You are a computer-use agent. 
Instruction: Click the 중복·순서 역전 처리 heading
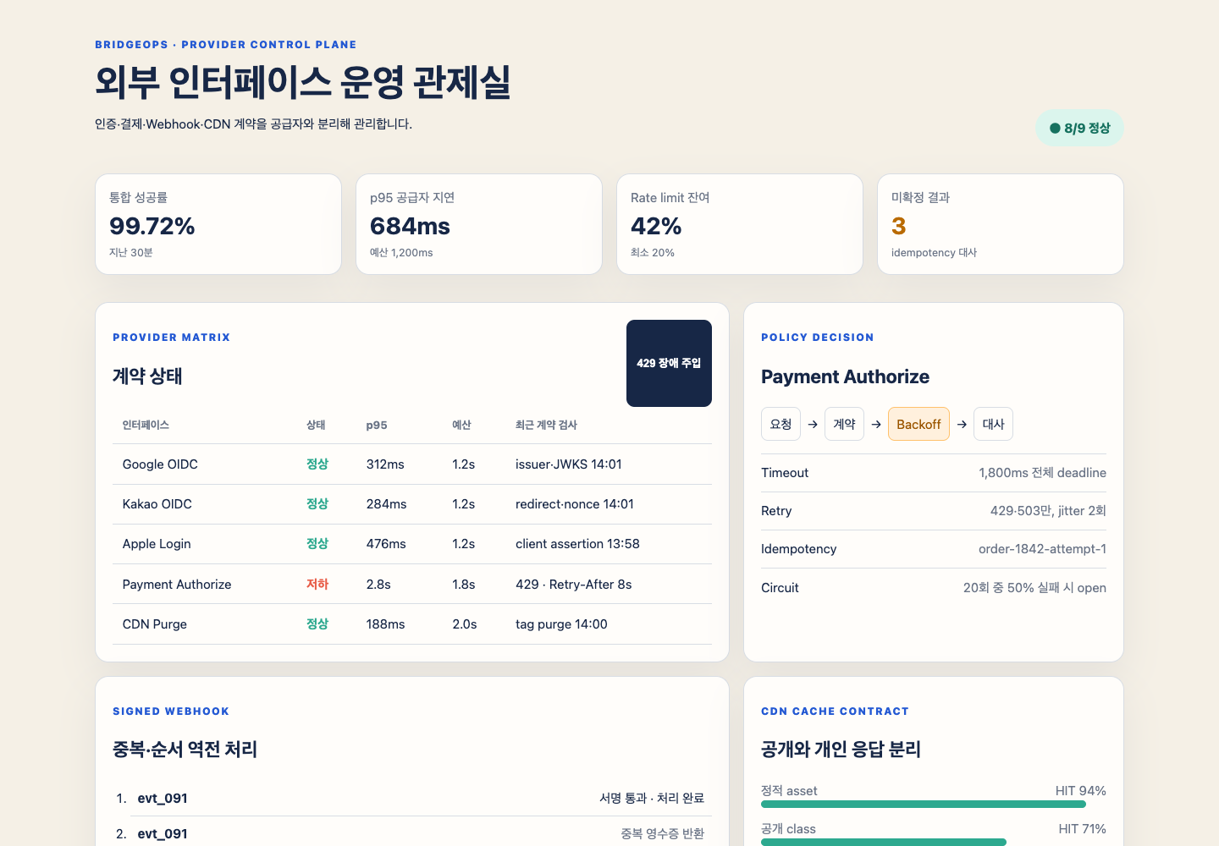[x=185, y=750]
